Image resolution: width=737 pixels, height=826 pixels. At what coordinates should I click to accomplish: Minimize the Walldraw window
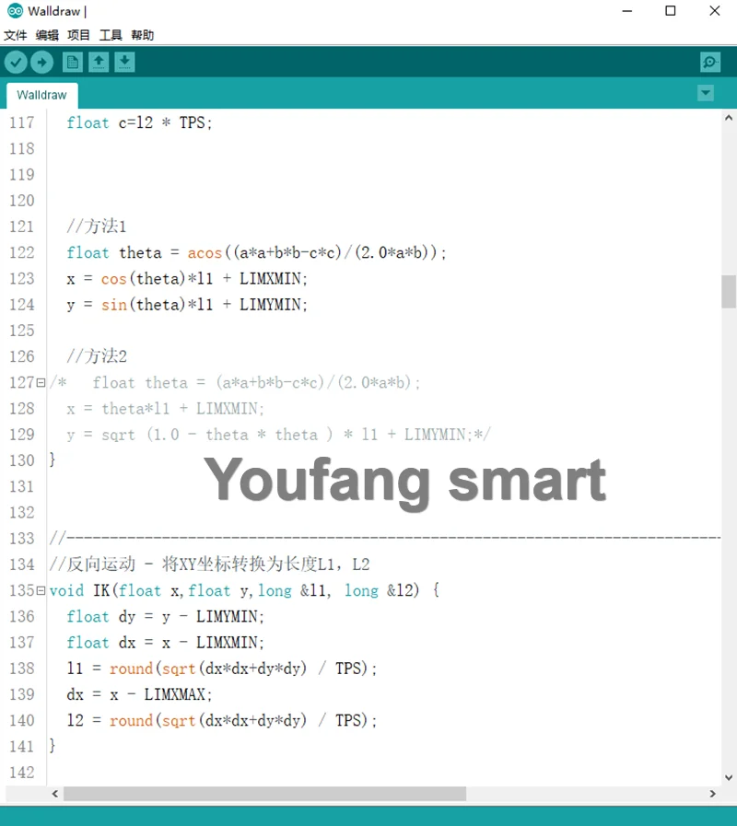(626, 11)
